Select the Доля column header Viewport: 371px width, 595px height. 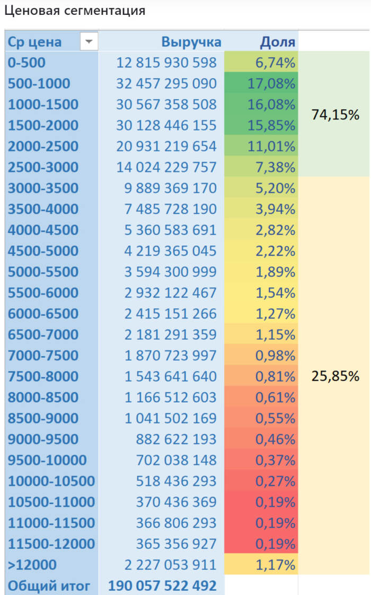point(277,42)
